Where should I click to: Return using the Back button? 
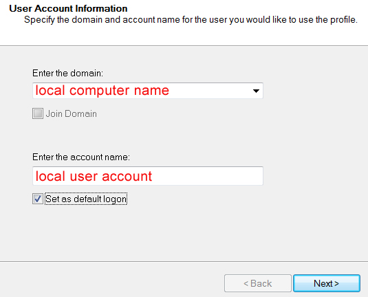pyautogui.click(x=258, y=283)
